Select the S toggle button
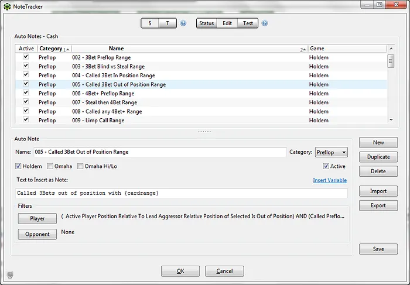The image size is (410, 285). click(149, 23)
